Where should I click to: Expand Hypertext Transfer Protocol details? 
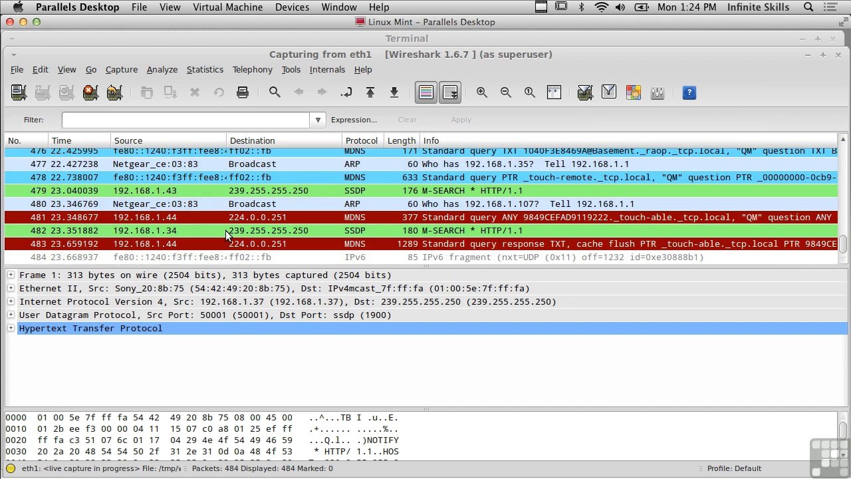(x=11, y=328)
